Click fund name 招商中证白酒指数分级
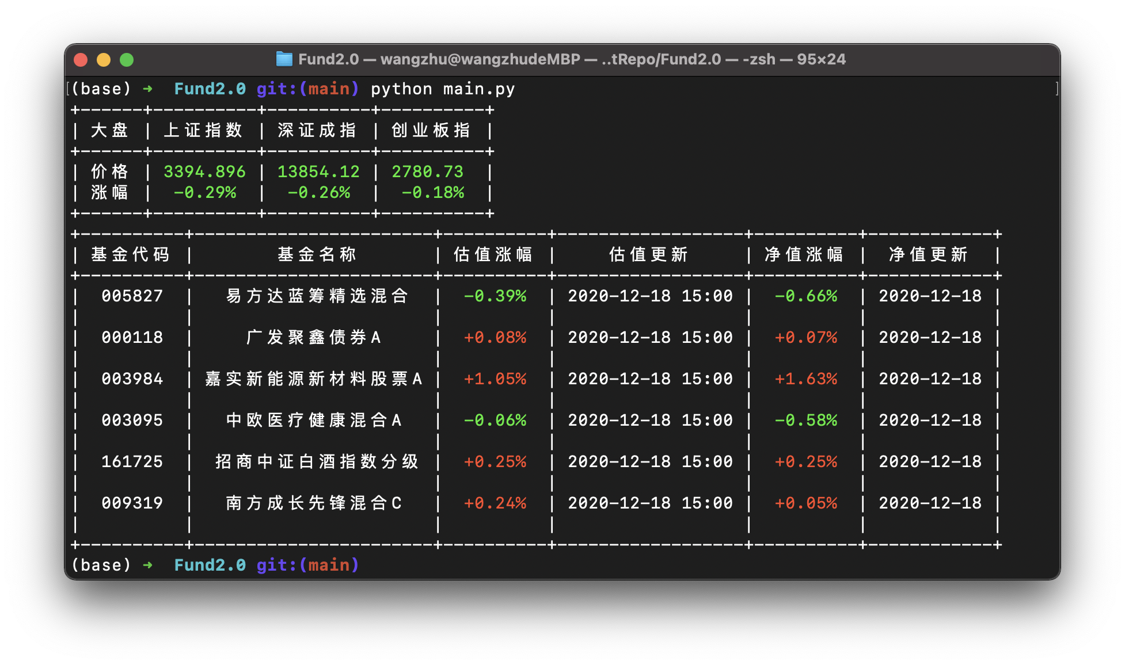The image size is (1125, 665). 317,462
